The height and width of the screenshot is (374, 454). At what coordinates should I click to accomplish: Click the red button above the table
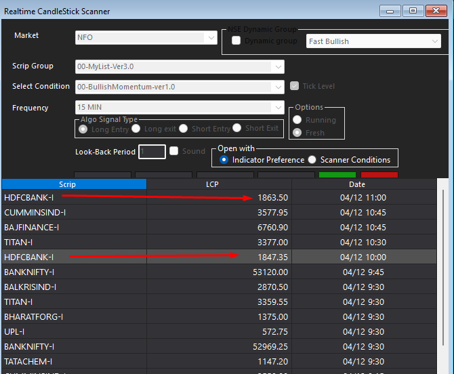(379, 175)
